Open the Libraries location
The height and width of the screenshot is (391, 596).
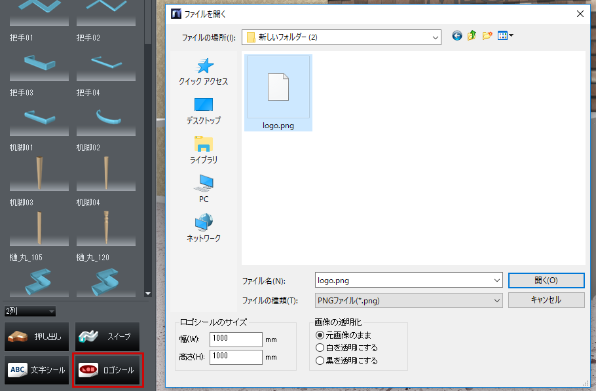204,150
